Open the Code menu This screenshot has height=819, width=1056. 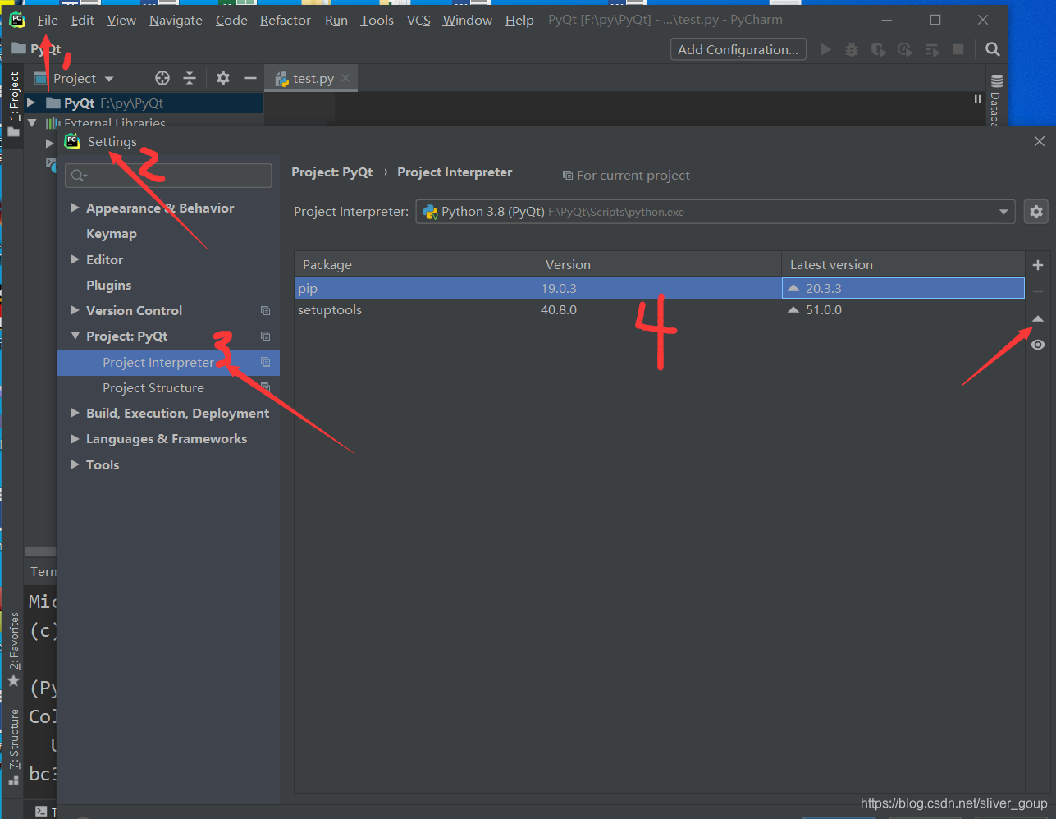(x=231, y=20)
